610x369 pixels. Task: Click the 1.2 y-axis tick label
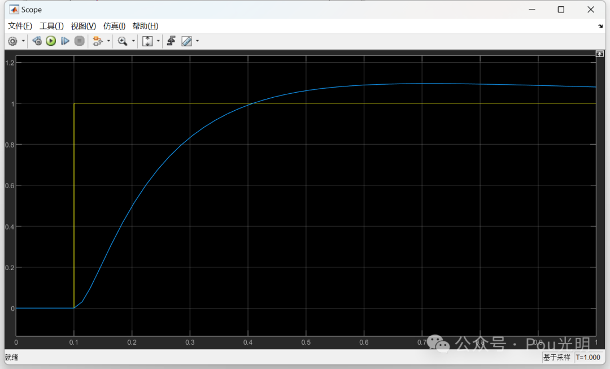point(10,63)
